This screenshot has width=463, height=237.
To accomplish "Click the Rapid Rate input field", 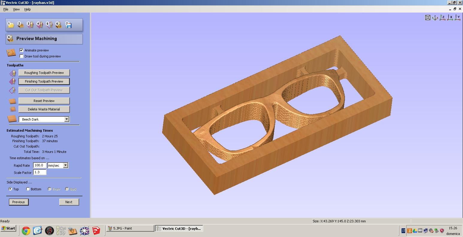I will pyautogui.click(x=40, y=165).
